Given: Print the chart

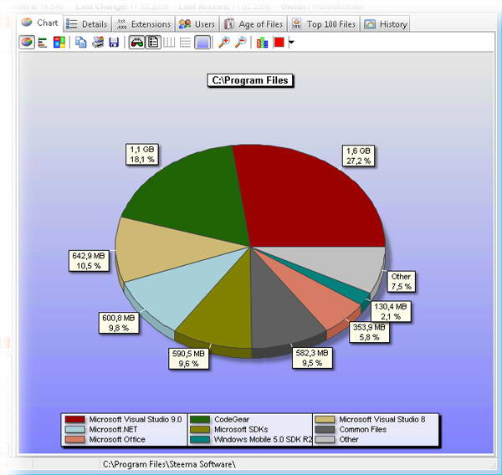Looking at the screenshot, I should tap(98, 43).
